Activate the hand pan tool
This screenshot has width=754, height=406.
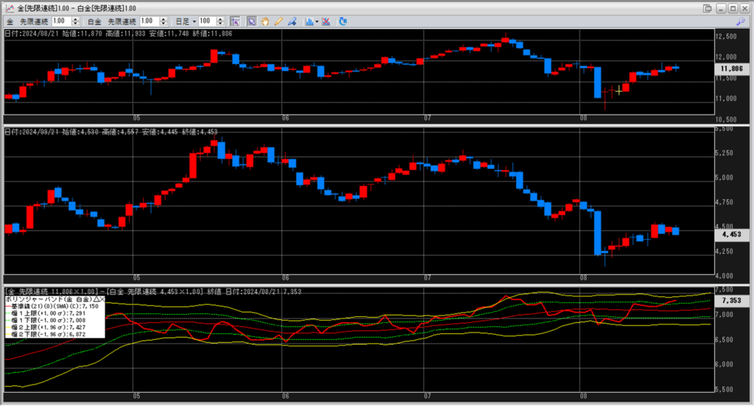coord(264,21)
